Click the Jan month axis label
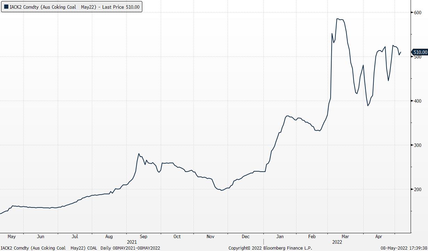 pos(280,237)
